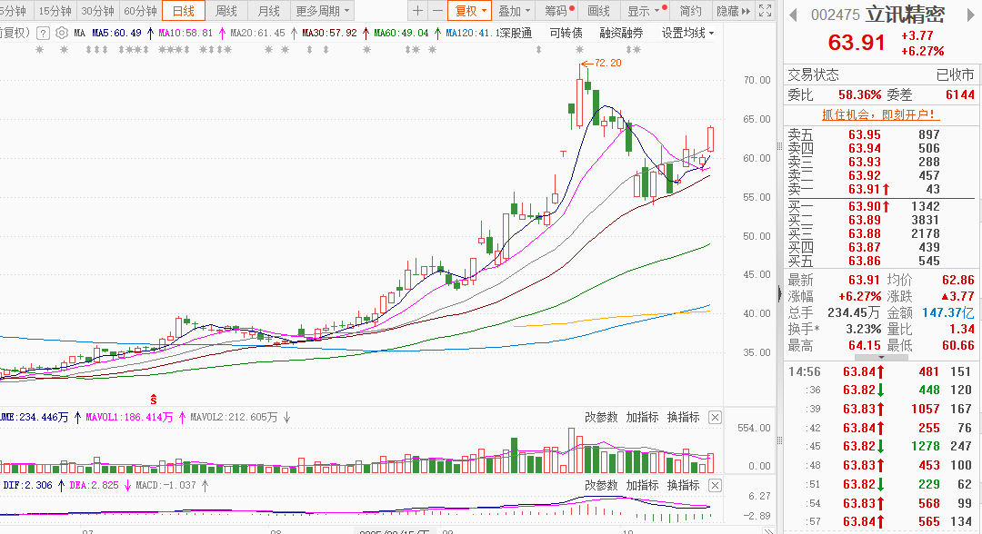982x534 pixels.
Task: Switch to 15分钟 period tab
Action: (55, 11)
